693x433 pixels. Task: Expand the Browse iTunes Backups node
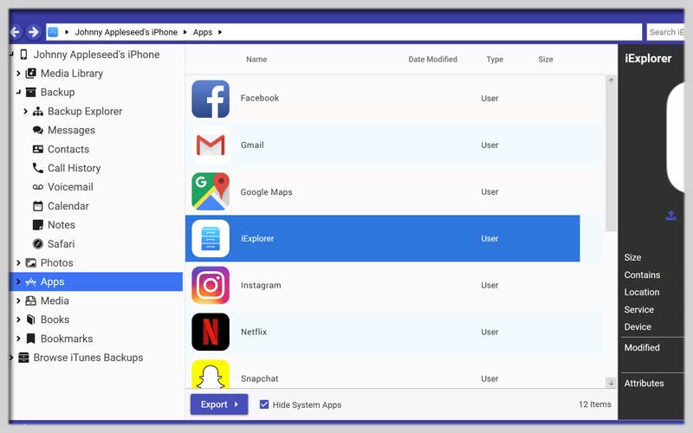pyautogui.click(x=11, y=358)
